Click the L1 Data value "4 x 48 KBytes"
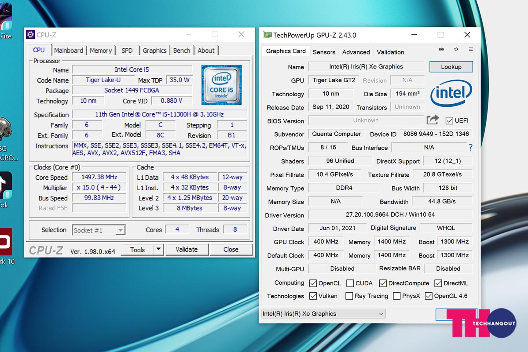 (190, 177)
